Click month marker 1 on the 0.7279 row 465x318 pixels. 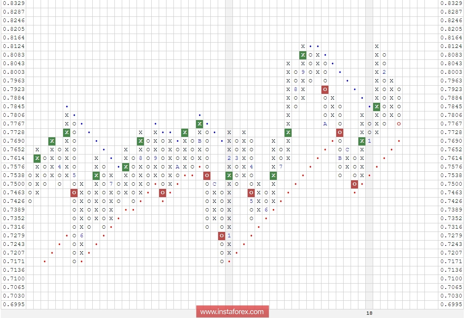[229, 236]
